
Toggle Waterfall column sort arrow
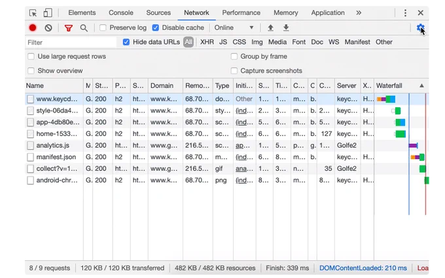(x=421, y=86)
